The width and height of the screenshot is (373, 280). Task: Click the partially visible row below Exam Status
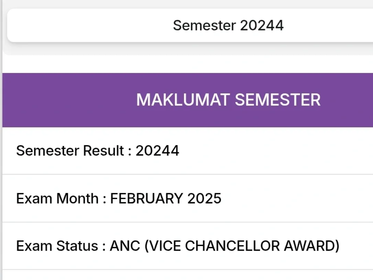point(186,276)
